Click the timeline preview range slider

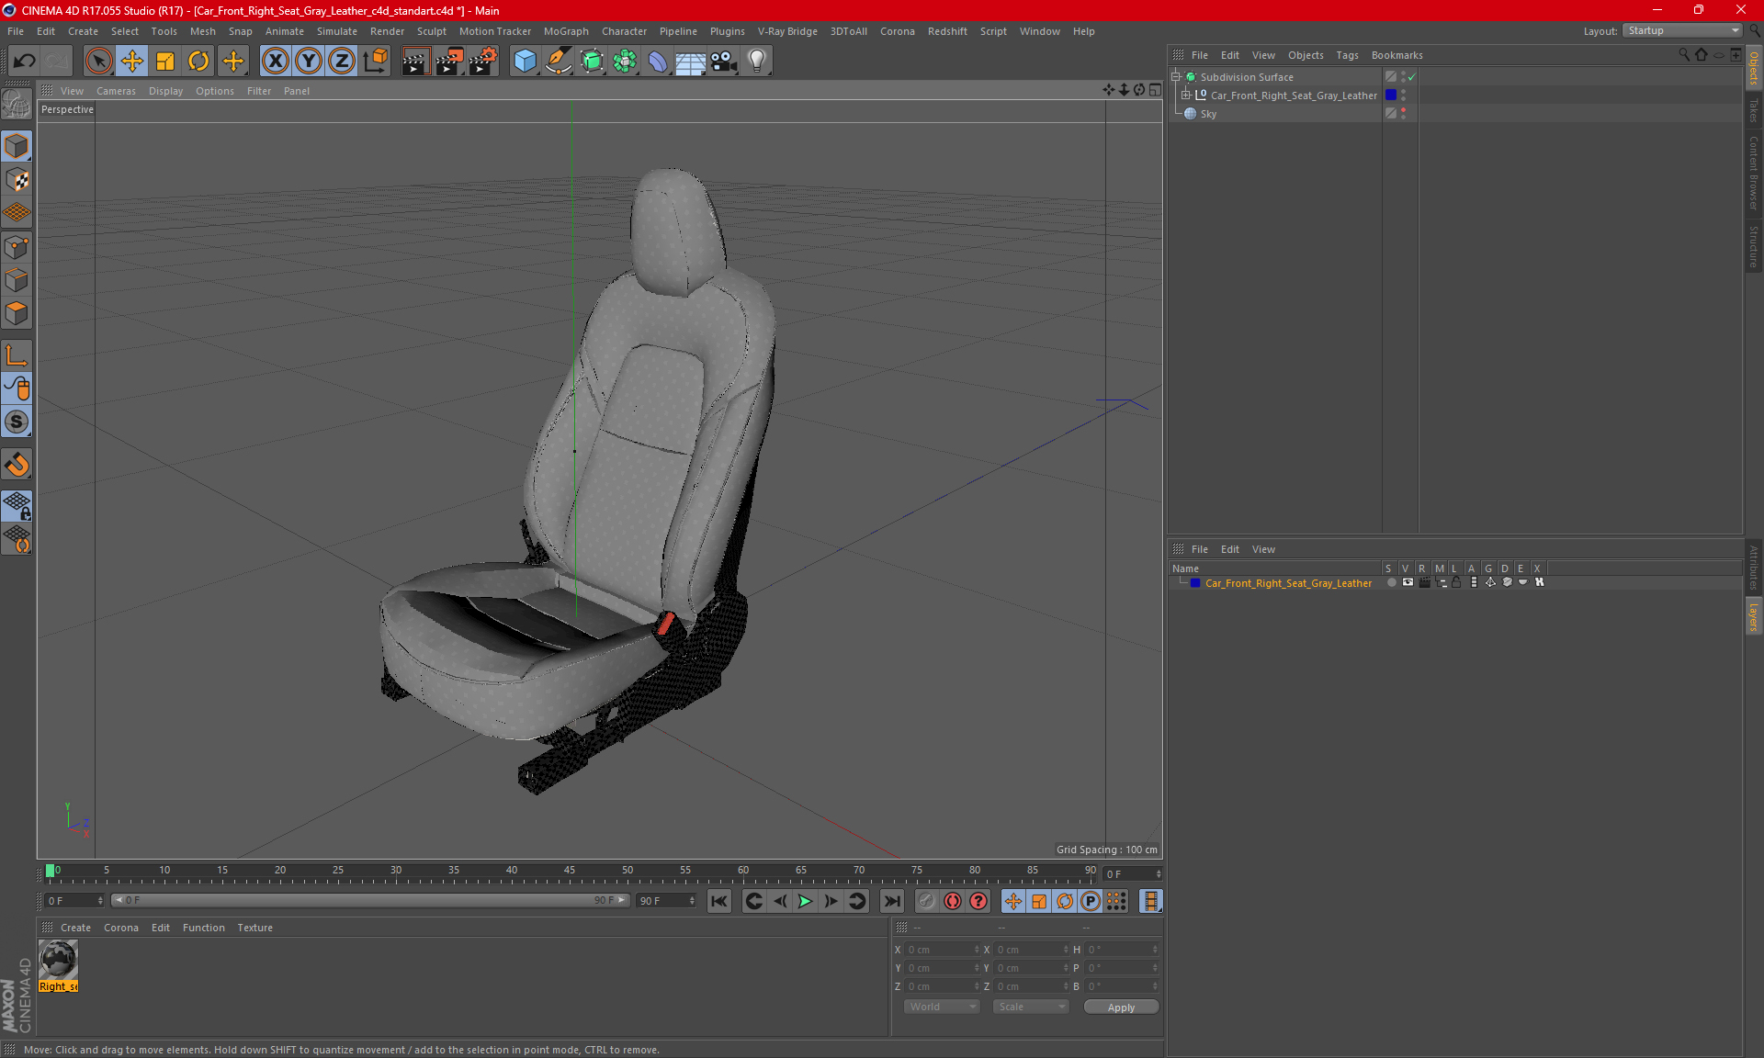point(369,901)
